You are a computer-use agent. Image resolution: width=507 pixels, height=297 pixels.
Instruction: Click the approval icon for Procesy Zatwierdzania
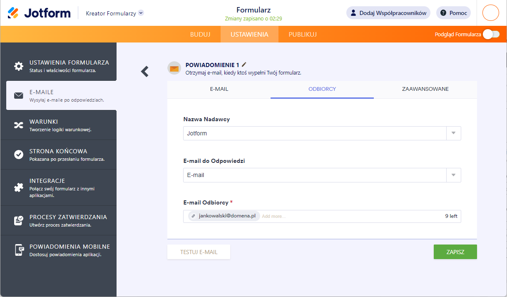pos(19,220)
